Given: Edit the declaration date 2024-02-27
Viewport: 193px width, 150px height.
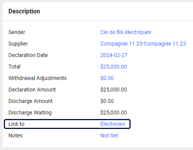Looking at the screenshot, I should [x=114, y=55].
